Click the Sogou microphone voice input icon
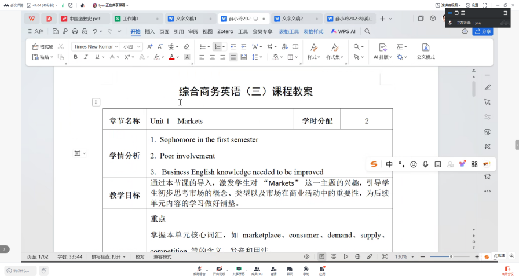Viewport: 519px width, 279px height. [426, 164]
